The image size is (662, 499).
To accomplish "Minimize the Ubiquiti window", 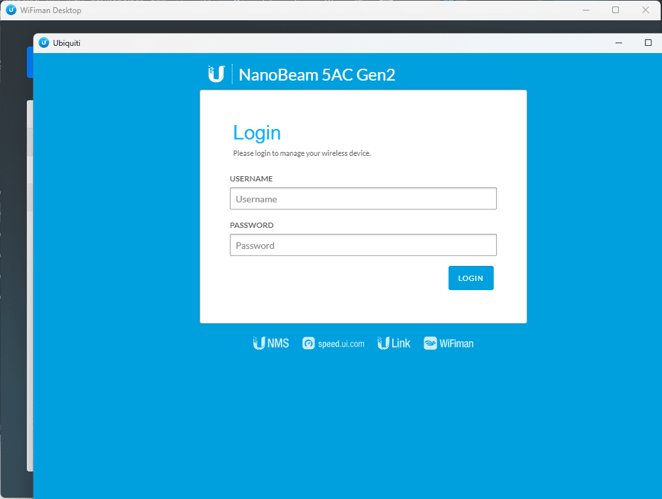I will click(619, 43).
